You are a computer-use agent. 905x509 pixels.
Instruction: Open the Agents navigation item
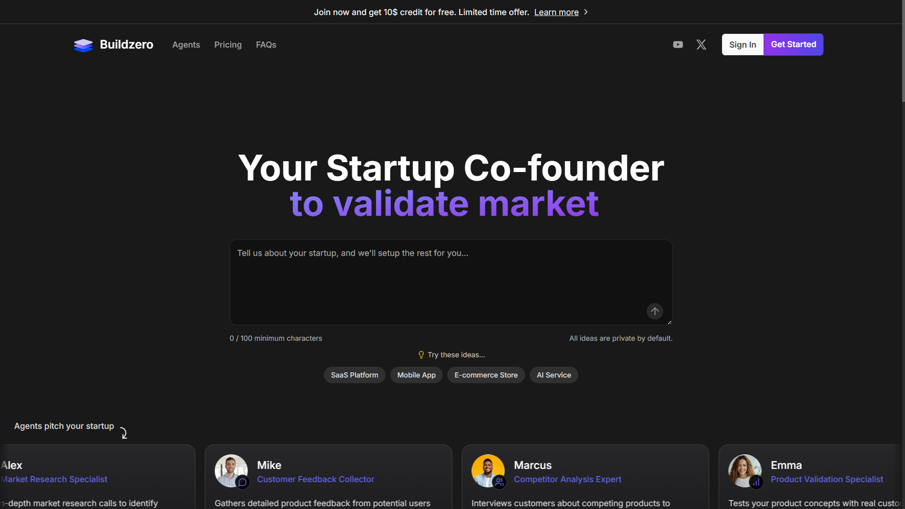pos(186,45)
